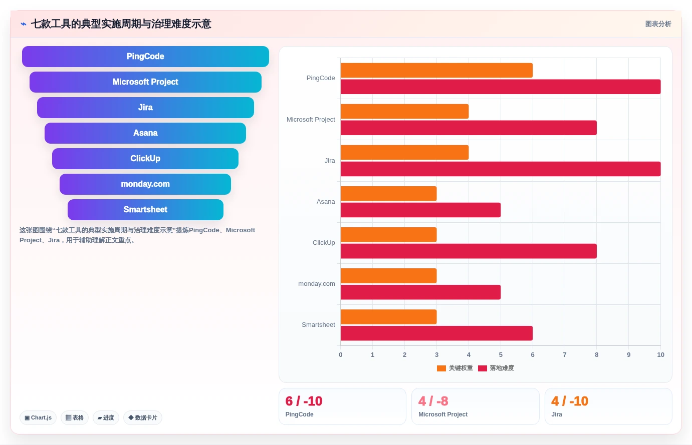Click Smartsheet's orange bar in chart
This screenshot has height=445, width=692.
(388, 317)
